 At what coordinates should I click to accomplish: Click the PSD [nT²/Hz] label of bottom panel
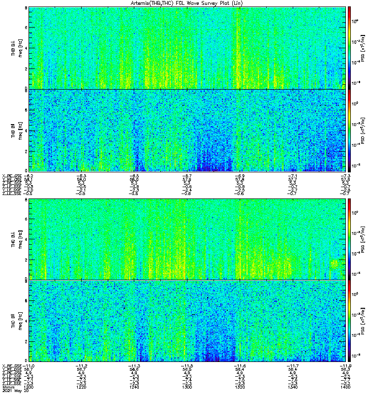pyautogui.click(x=363, y=321)
